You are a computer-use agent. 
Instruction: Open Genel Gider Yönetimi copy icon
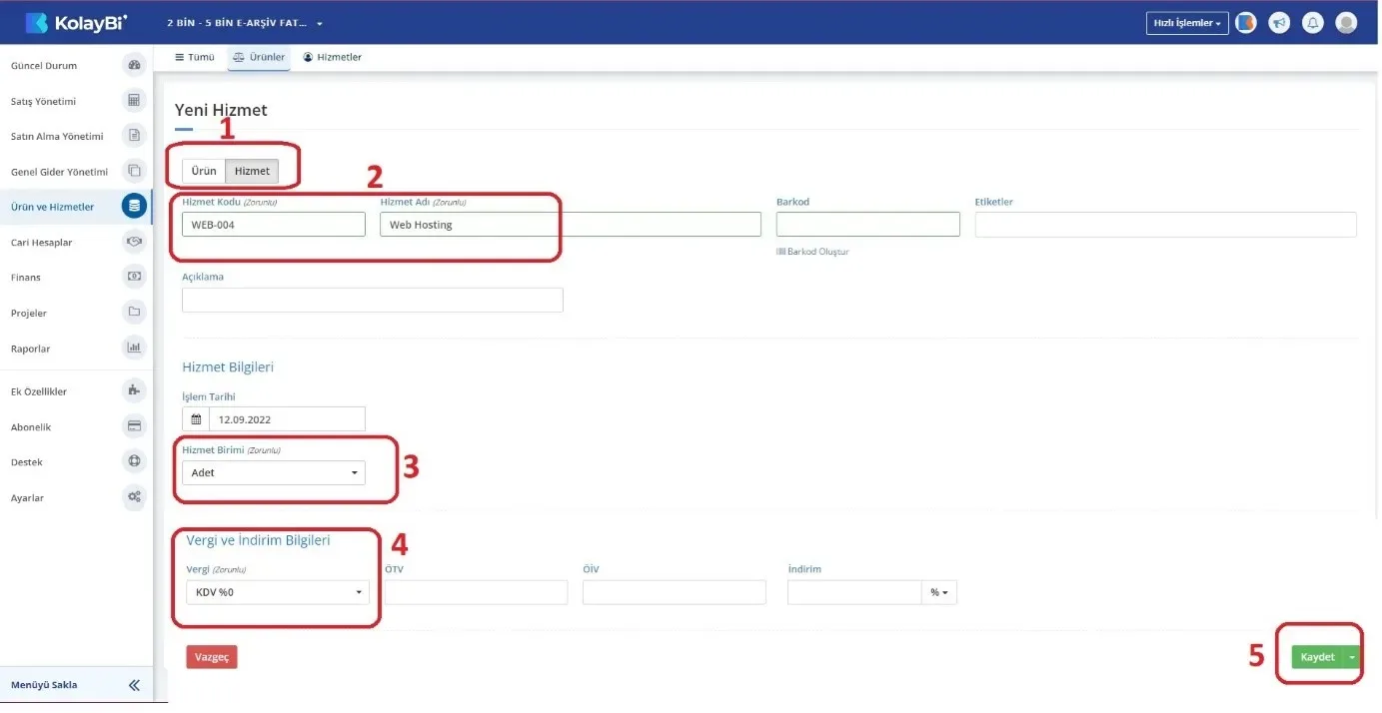click(134, 172)
